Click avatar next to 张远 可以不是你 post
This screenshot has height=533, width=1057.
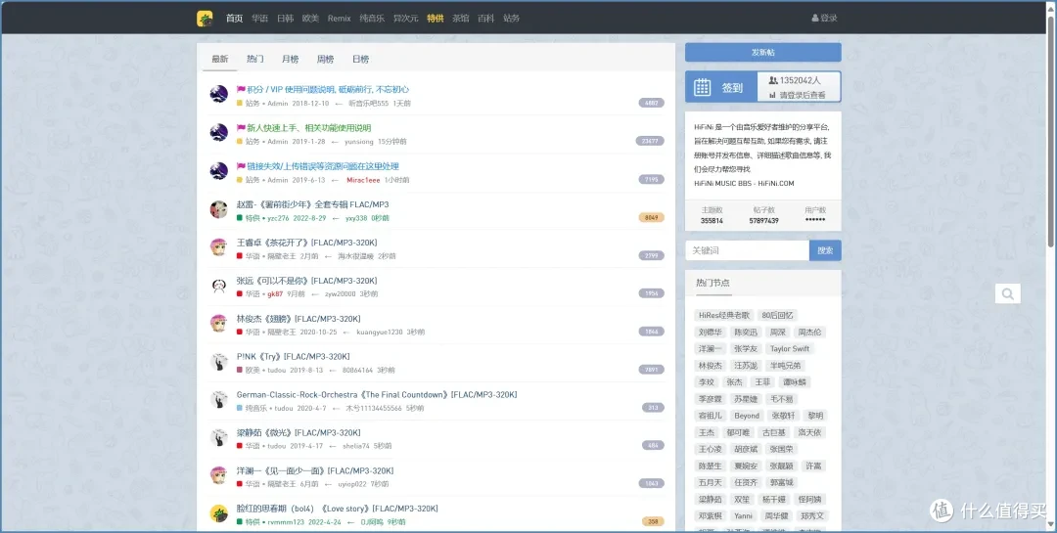pos(218,285)
